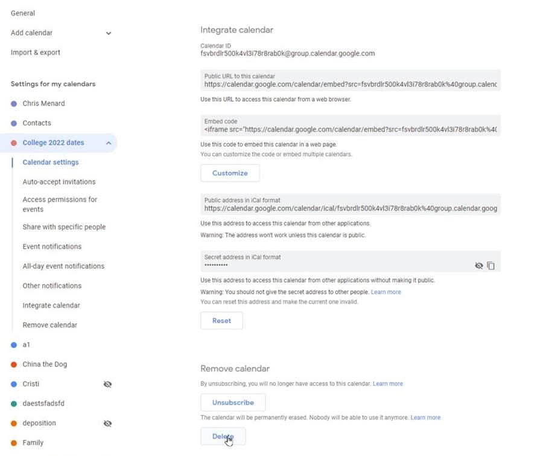
Task: Click the color dot beside College 2022 dates
Action: click(x=13, y=143)
